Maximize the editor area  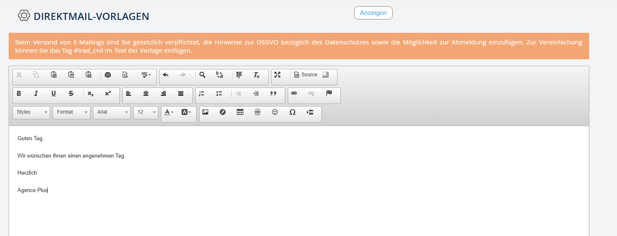pos(277,75)
